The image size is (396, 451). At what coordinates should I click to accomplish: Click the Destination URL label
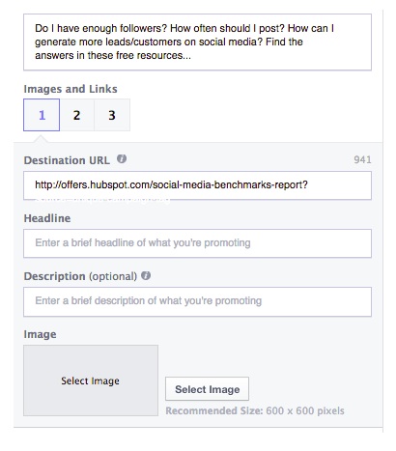click(x=67, y=160)
